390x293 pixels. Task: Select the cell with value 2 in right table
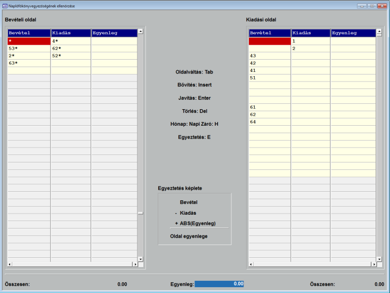point(311,48)
